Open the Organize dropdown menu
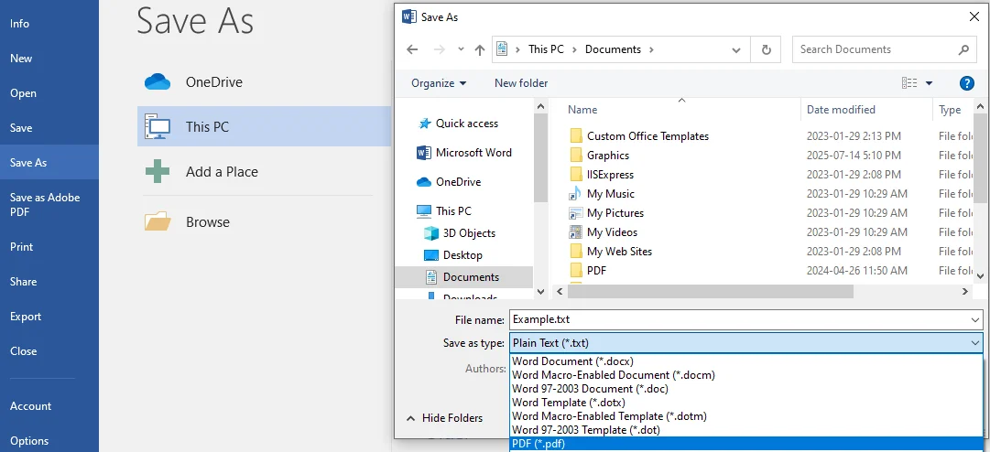Viewport: 990px width, 452px height. 439,83
